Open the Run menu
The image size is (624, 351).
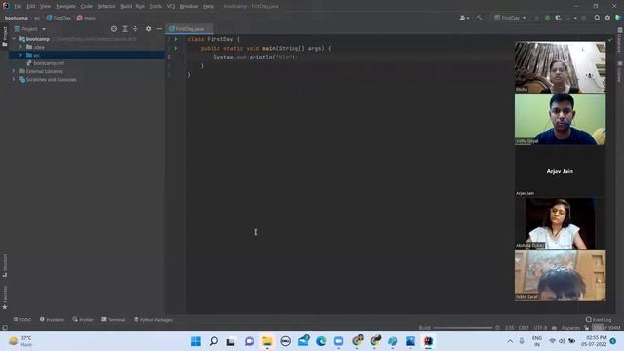140,7
